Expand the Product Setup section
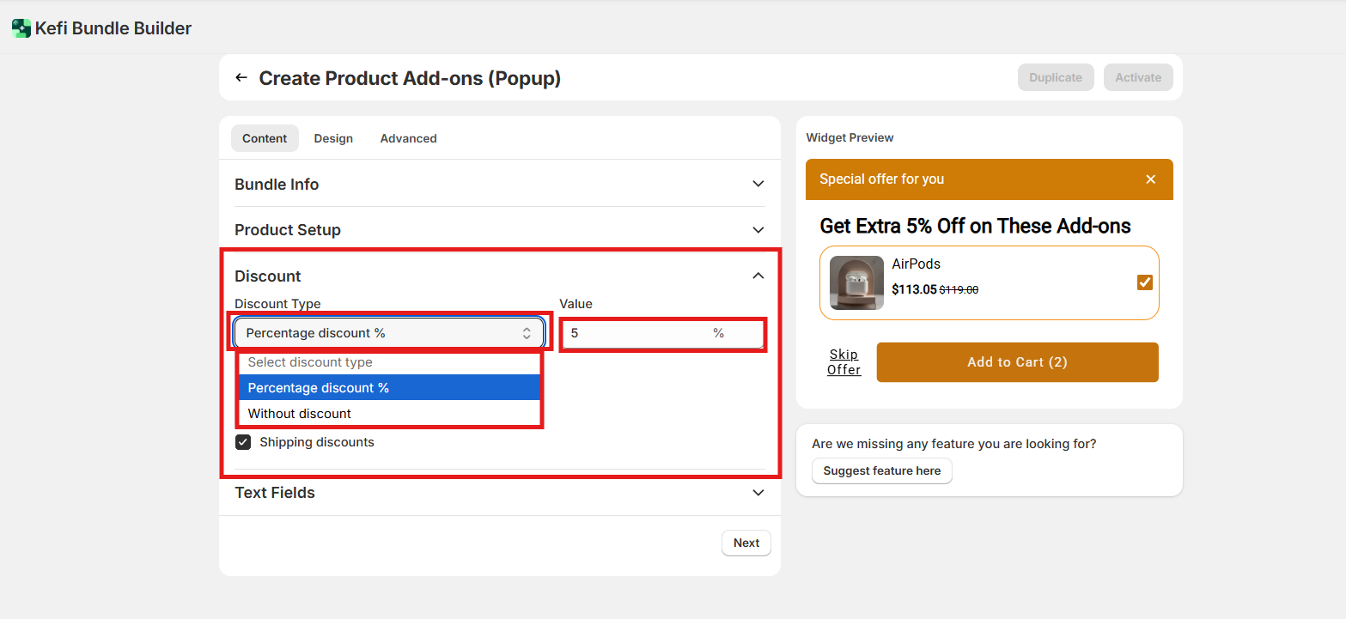 [758, 230]
